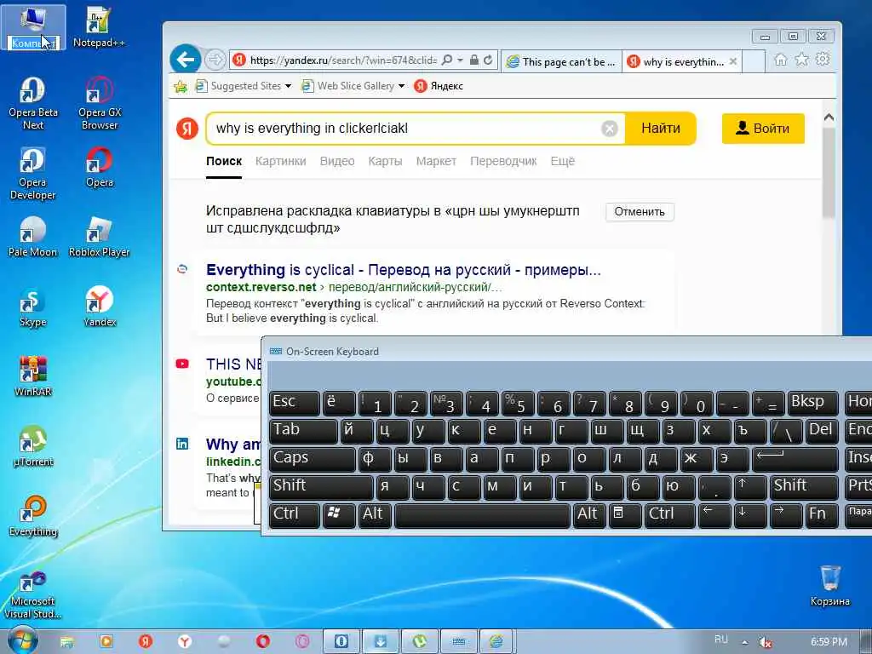Switch to 'This page can't be...' tab

click(562, 61)
